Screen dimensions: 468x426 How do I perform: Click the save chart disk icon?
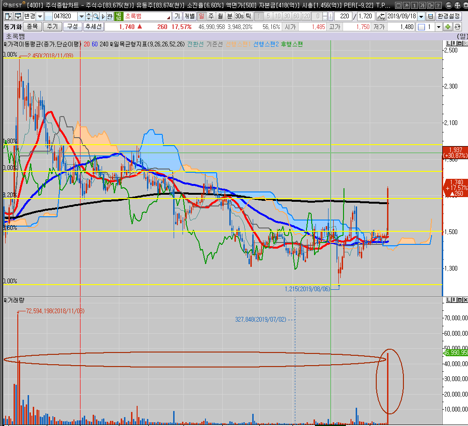tap(430, 16)
